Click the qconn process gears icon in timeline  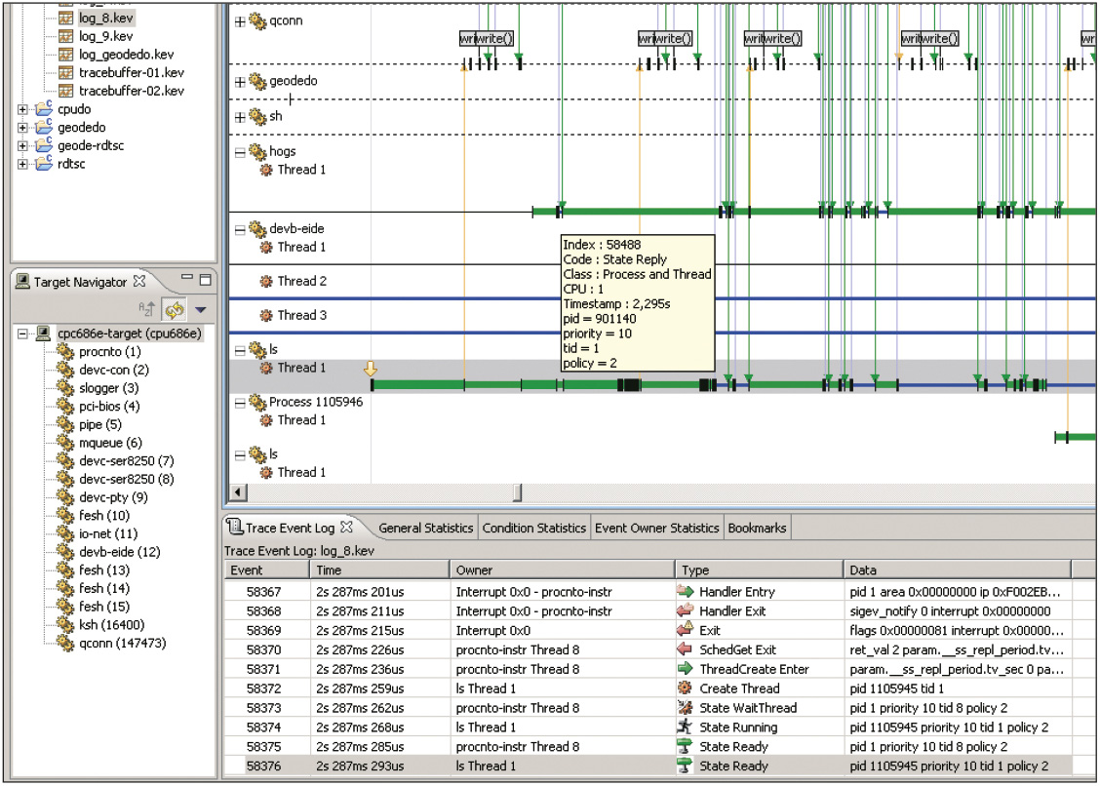[257, 20]
